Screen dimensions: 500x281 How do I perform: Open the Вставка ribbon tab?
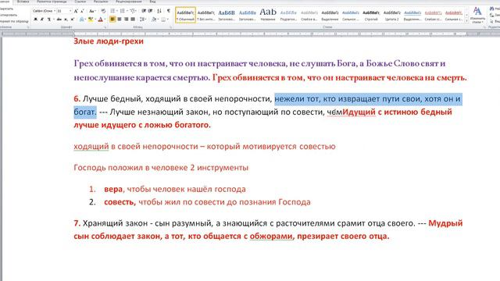pyautogui.click(x=23, y=2)
